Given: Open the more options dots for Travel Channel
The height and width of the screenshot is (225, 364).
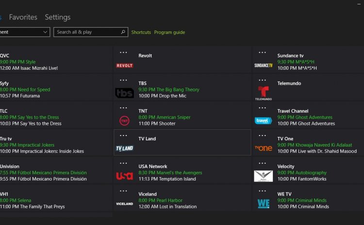Looking at the screenshot, I should [x=262, y=108].
